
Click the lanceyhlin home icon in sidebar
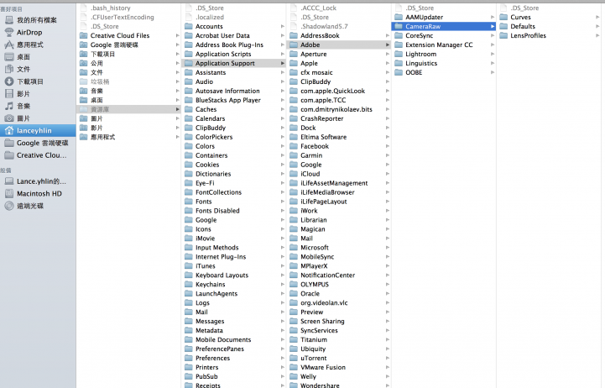[x=9, y=130]
